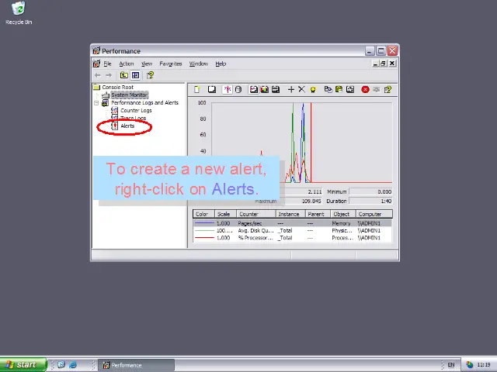Click the Parent column header

click(318, 214)
